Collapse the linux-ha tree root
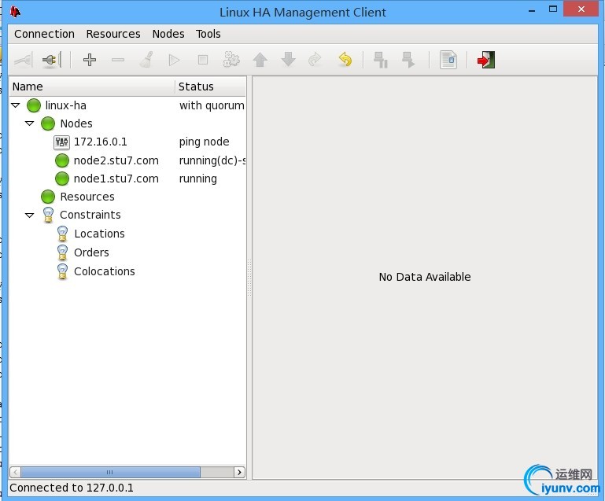 pyautogui.click(x=16, y=105)
